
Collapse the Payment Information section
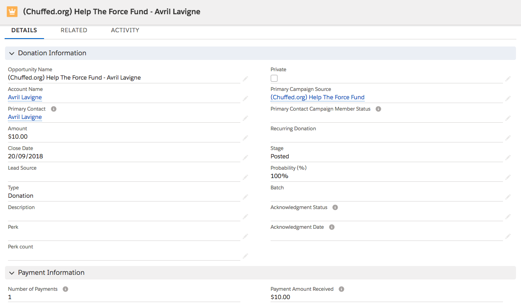tap(12, 273)
